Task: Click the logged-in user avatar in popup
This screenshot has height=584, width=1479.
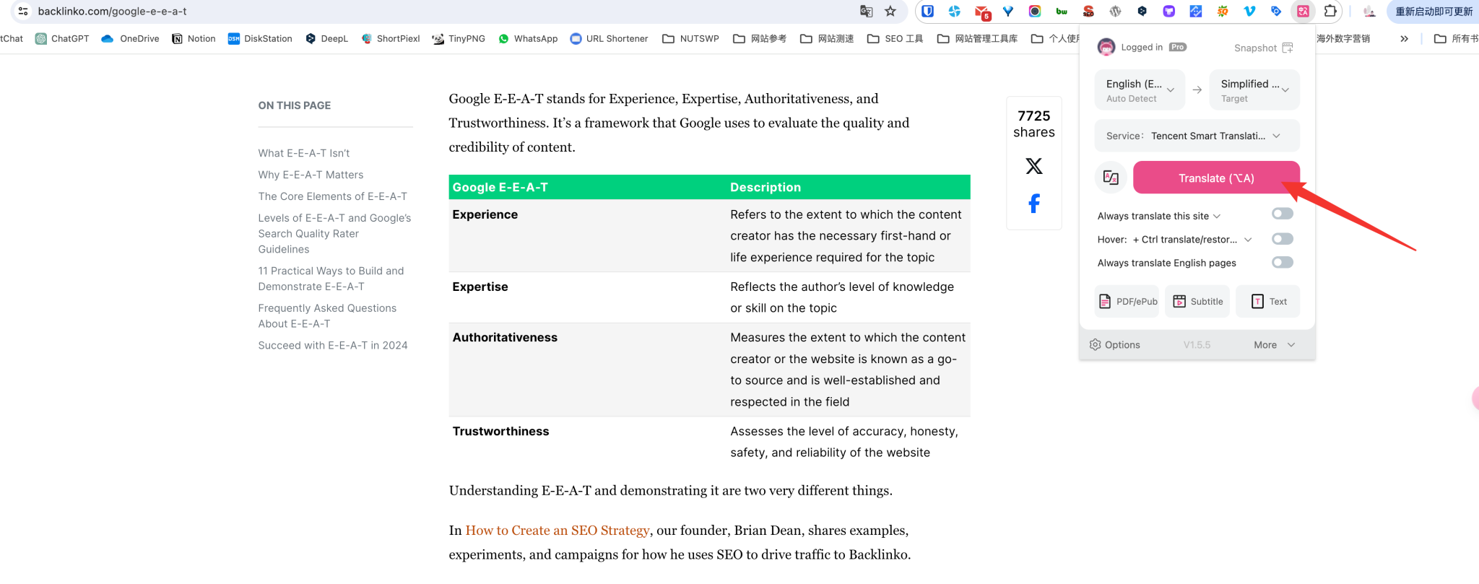Action: pos(1106,48)
